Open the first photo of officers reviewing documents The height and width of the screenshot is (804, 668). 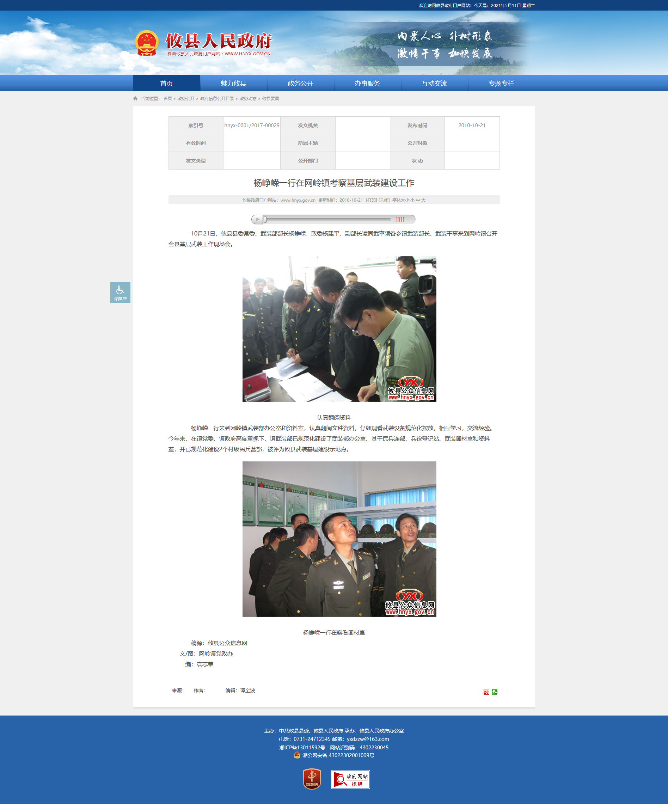coord(339,329)
